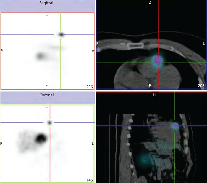This screenshot has width=207, height=183.
Task: Click the purple fused hotspot in axial CT
Action: pyautogui.click(x=158, y=61)
